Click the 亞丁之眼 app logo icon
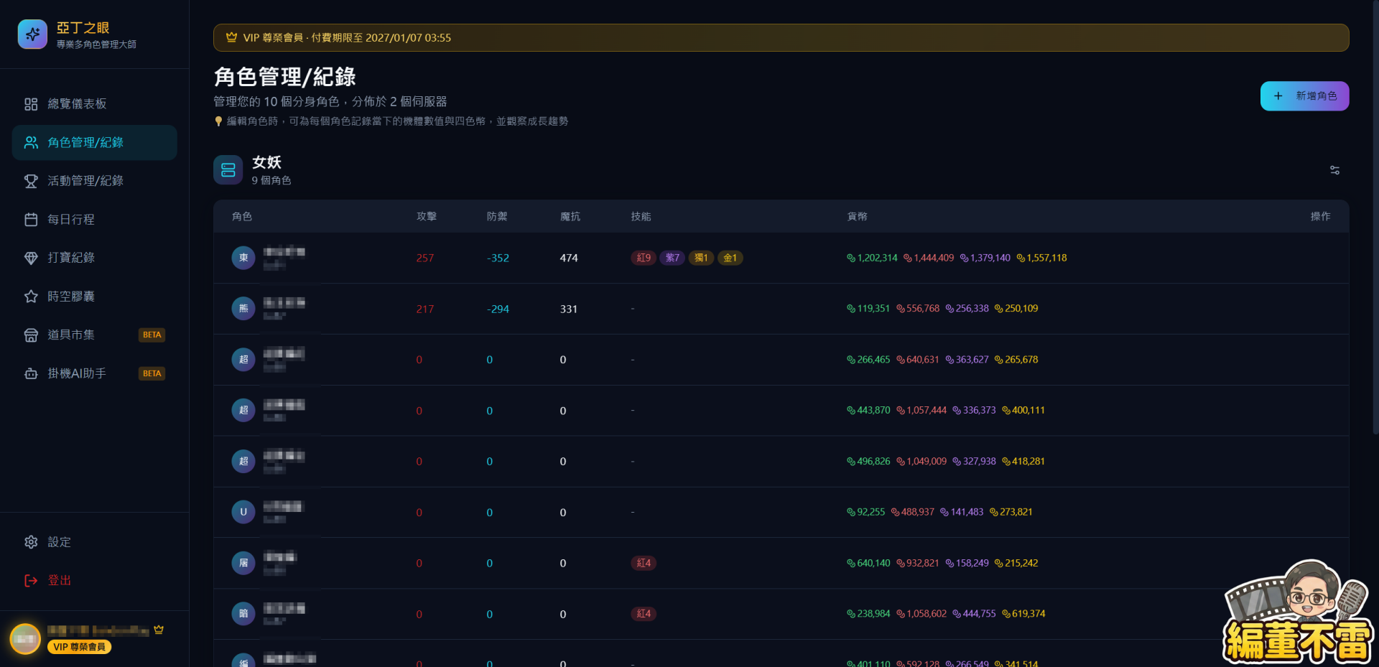The height and width of the screenshot is (667, 1379). (32, 34)
